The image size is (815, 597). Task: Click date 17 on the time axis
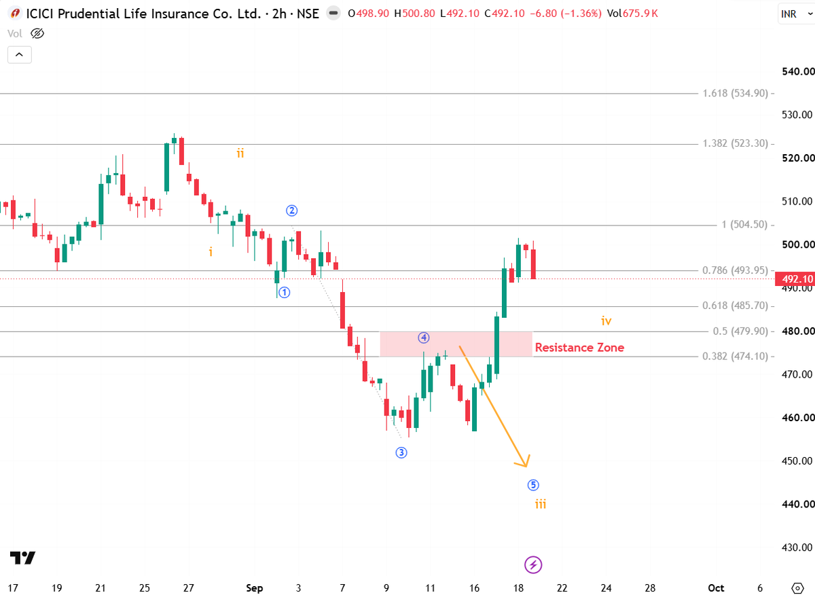click(13, 587)
